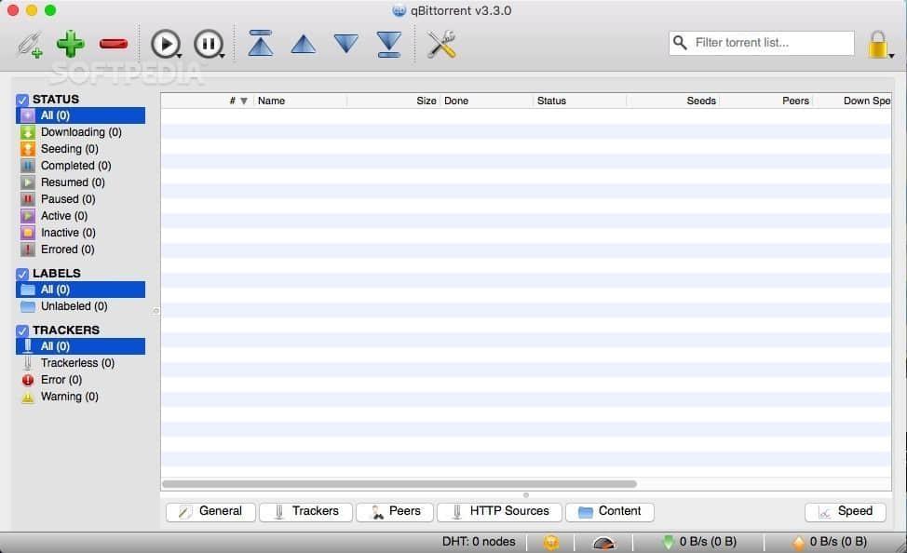Click the move up in queue arrow
The height and width of the screenshot is (553, 907).
tap(304, 44)
